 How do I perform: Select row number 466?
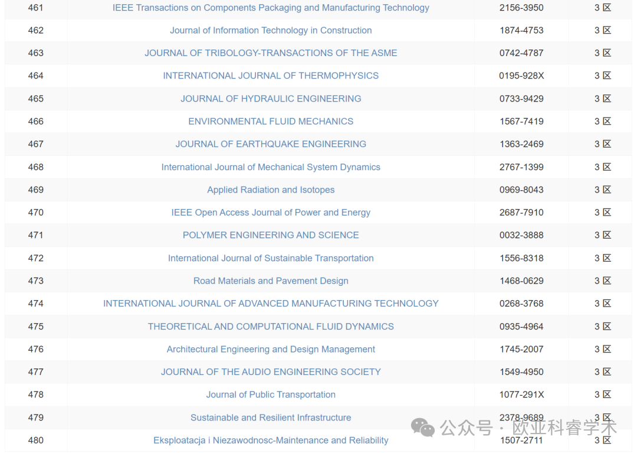(x=36, y=122)
